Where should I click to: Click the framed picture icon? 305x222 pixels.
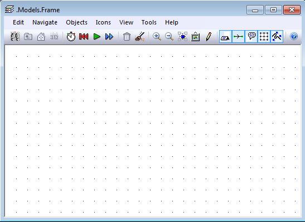(196, 37)
